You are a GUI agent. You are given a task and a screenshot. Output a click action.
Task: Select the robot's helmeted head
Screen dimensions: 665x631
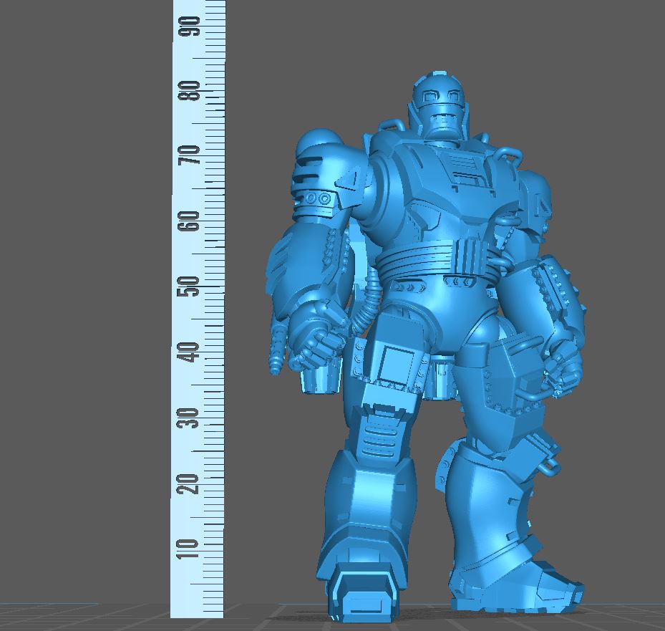[x=437, y=109]
